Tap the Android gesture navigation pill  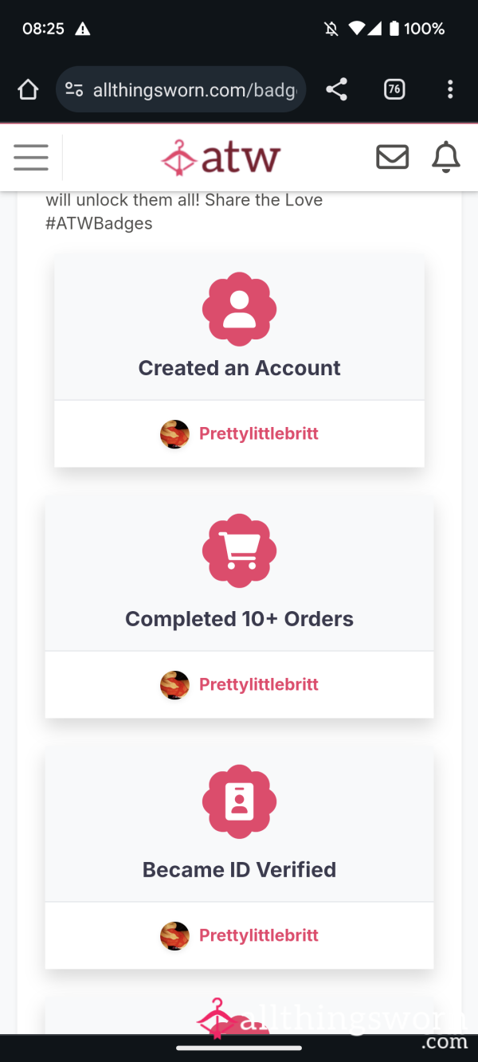click(x=239, y=1048)
